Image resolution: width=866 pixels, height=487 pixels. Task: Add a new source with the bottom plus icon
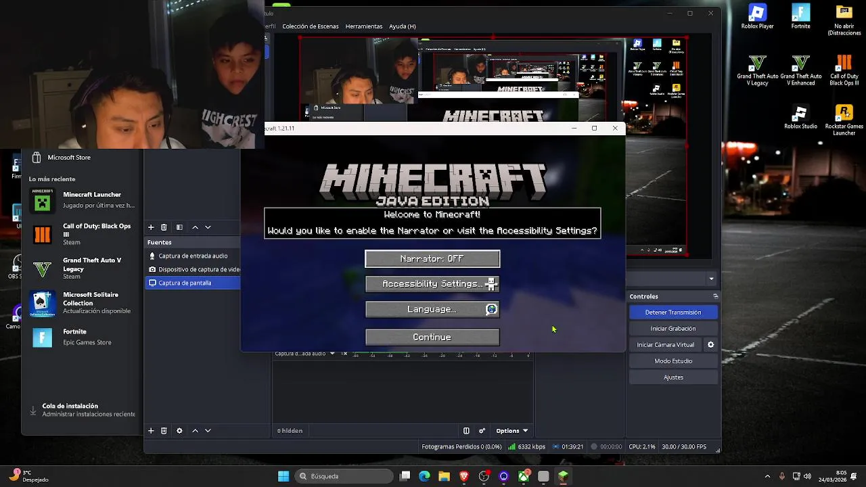click(151, 431)
